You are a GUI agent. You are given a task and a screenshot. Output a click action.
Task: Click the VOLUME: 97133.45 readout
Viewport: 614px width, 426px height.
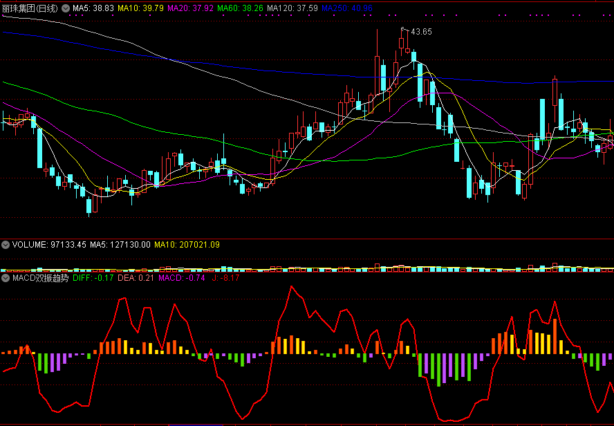pos(50,245)
